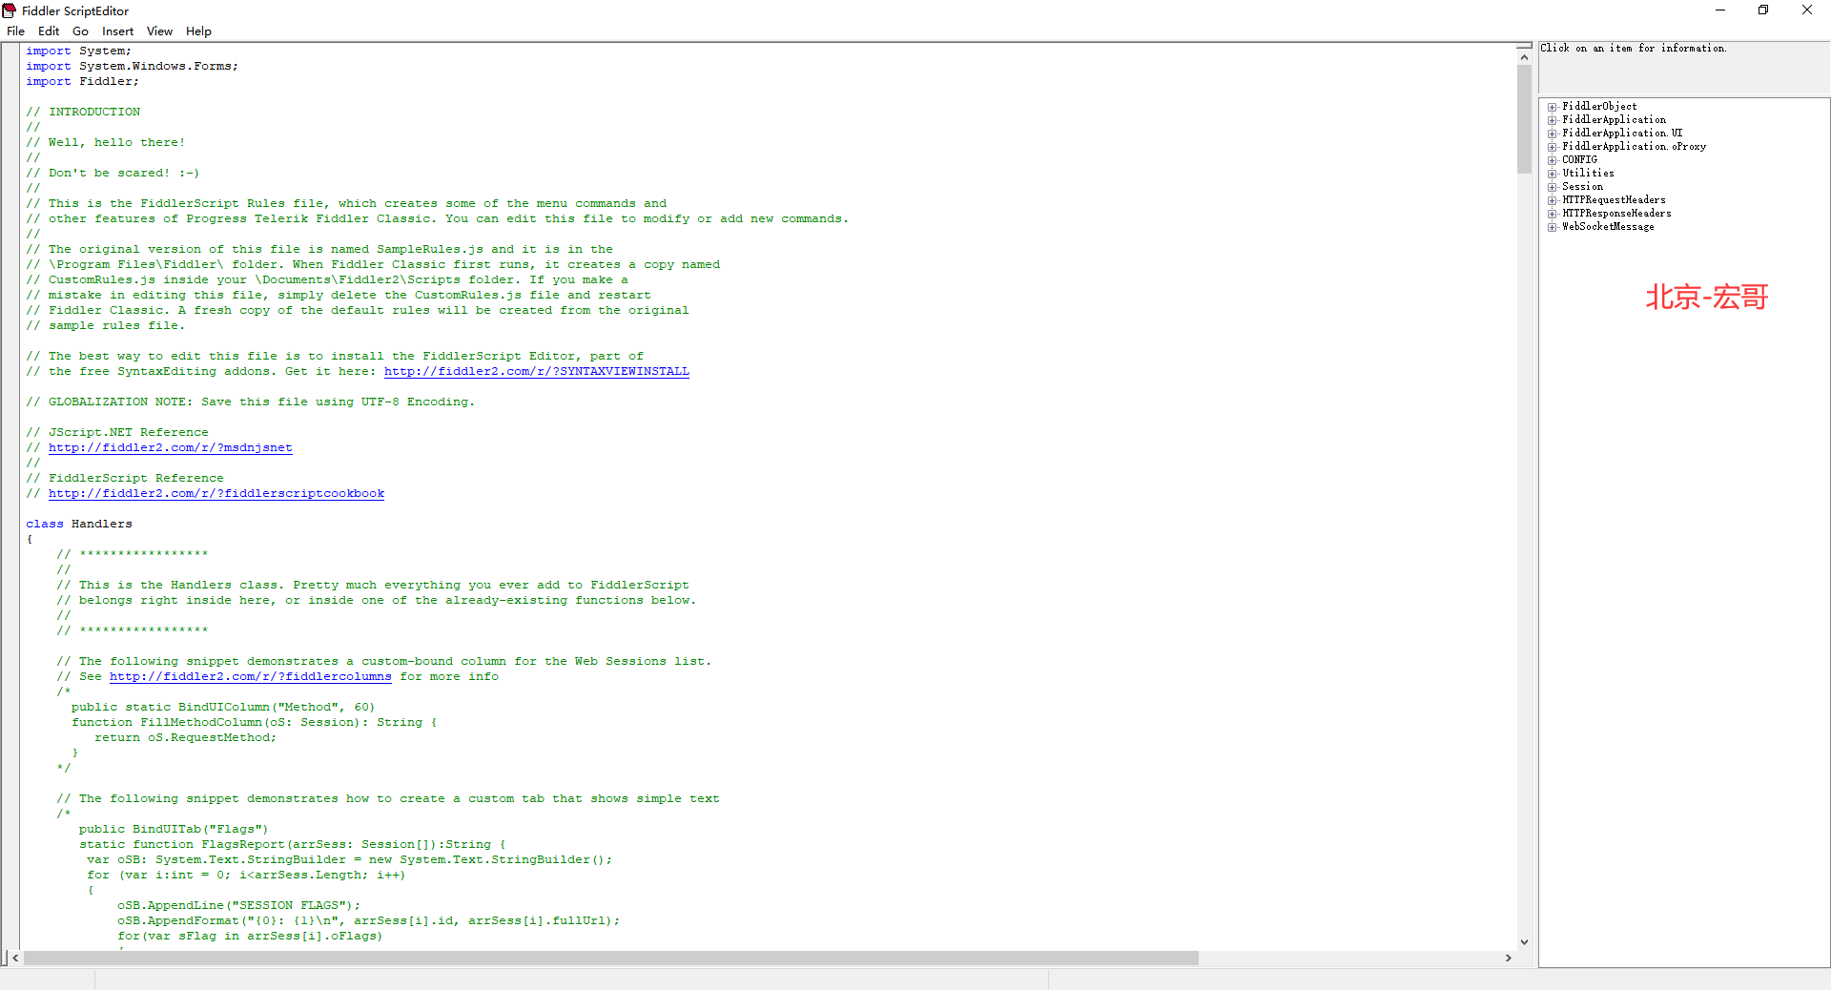Select CONFIG label in class tree

pos(1579,160)
